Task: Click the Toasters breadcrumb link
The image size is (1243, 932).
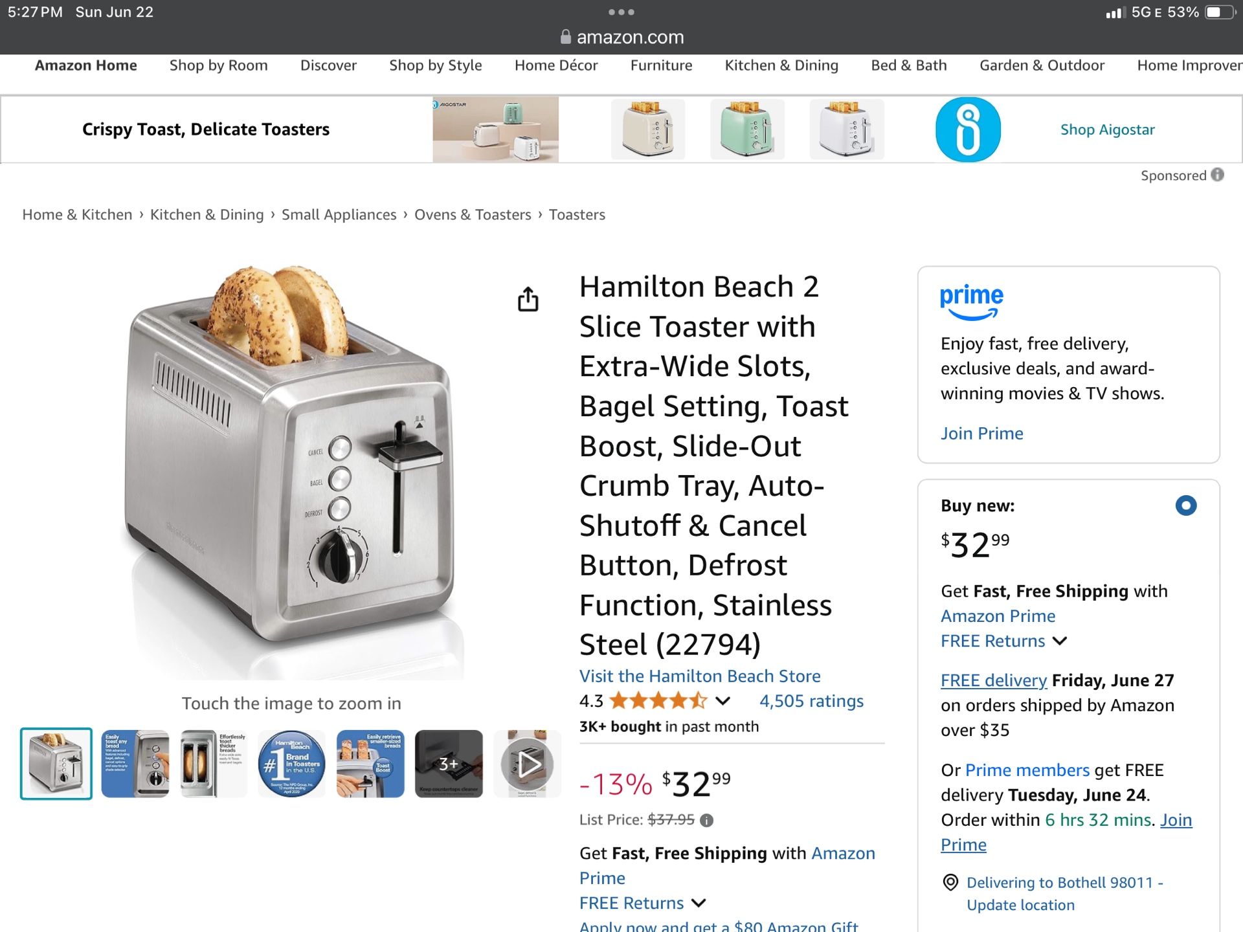Action: (577, 214)
